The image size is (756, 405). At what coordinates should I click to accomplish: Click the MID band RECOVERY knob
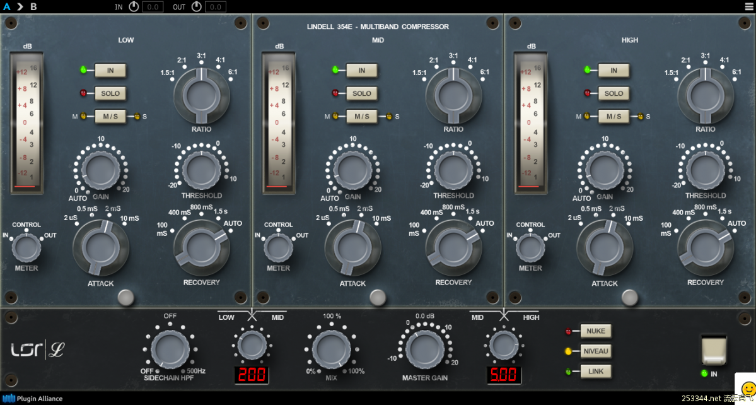[453, 248]
